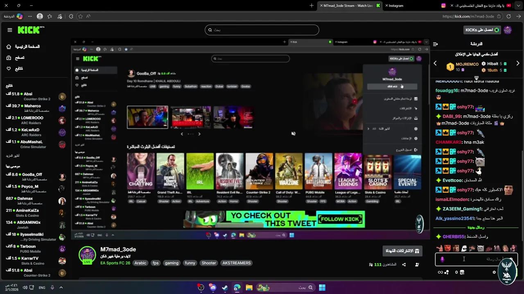Collapse the chat panel arrow icon

point(435,44)
